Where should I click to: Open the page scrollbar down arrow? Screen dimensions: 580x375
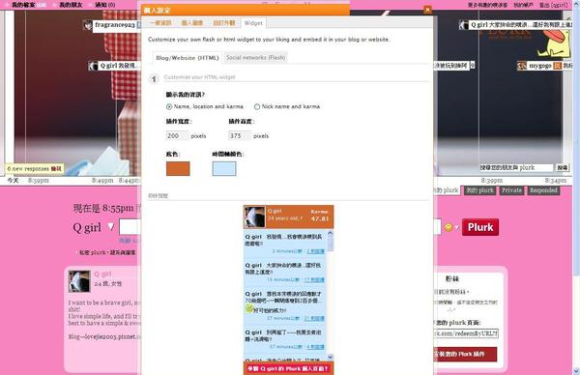click(x=576, y=371)
